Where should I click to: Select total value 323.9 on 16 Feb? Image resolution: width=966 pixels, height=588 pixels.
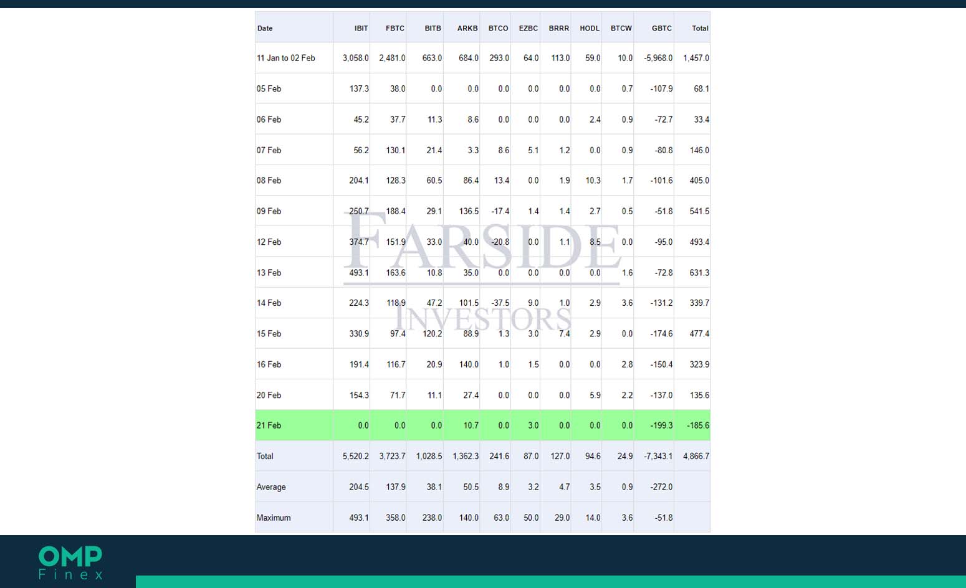coord(699,364)
